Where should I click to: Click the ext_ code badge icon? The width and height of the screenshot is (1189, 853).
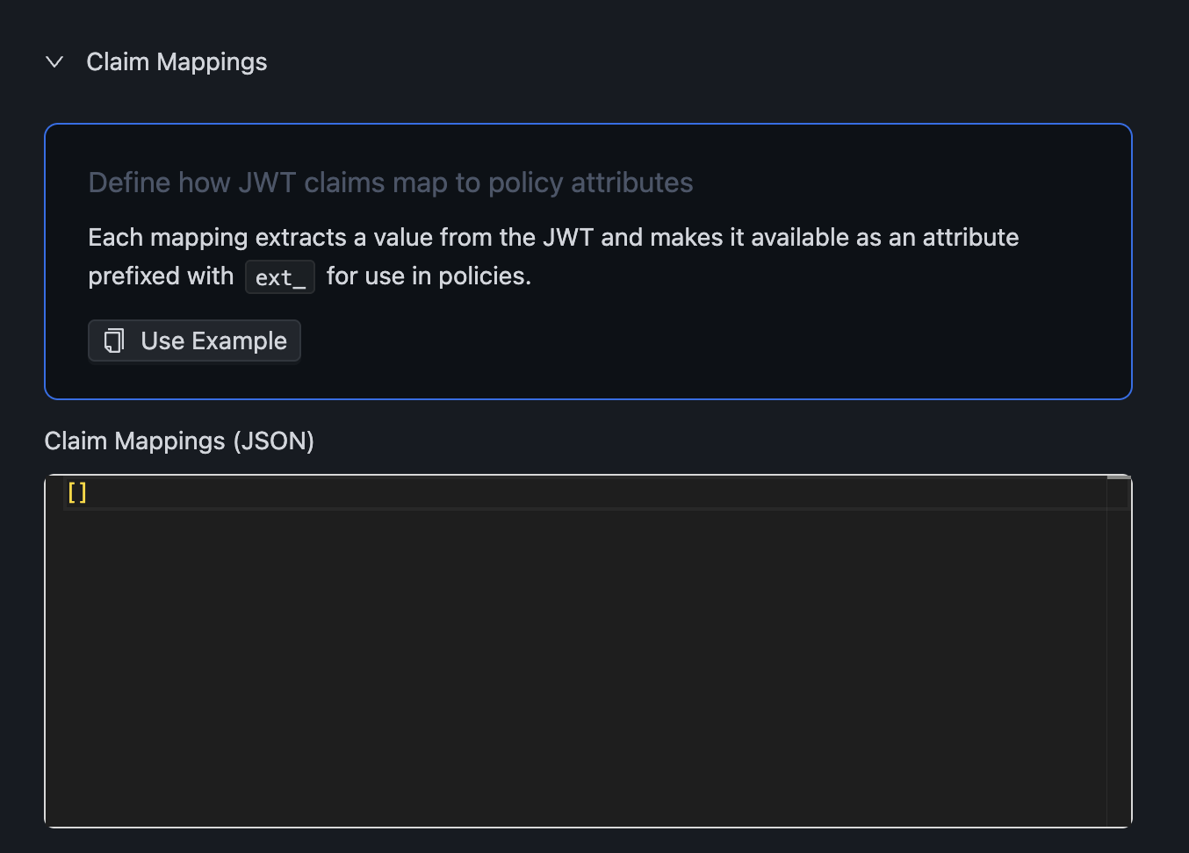[279, 276]
